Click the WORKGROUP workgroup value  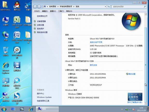tap(96, 85)
